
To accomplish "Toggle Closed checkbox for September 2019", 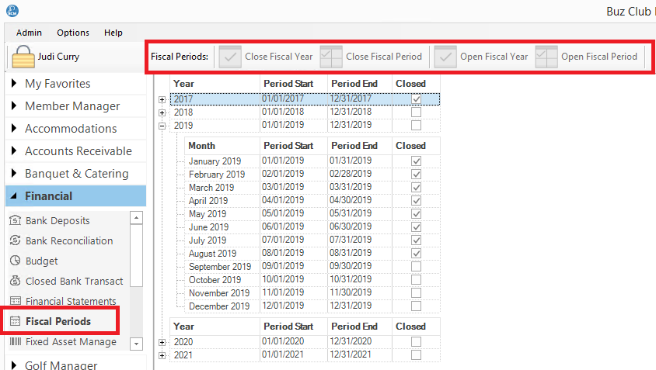I will point(417,267).
